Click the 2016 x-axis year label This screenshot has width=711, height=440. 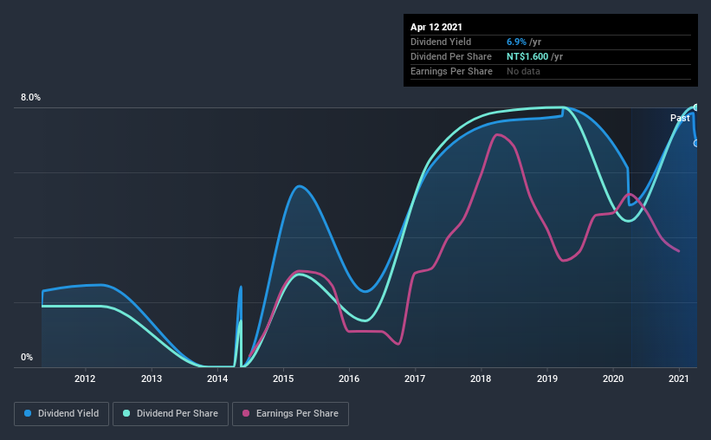pyautogui.click(x=349, y=379)
